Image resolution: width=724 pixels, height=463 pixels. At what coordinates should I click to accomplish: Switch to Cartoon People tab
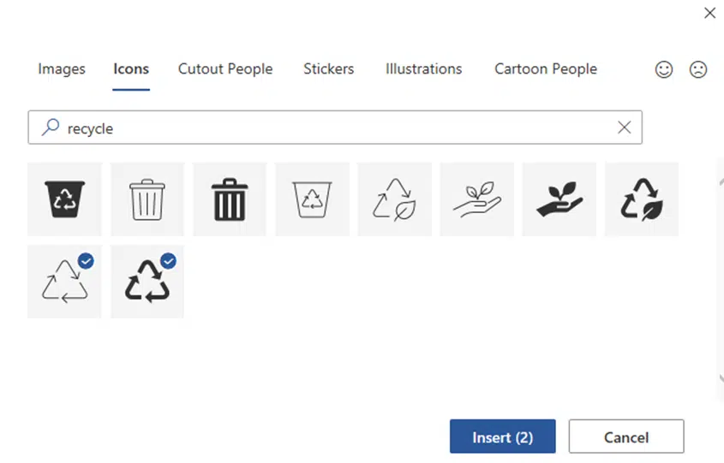point(546,68)
